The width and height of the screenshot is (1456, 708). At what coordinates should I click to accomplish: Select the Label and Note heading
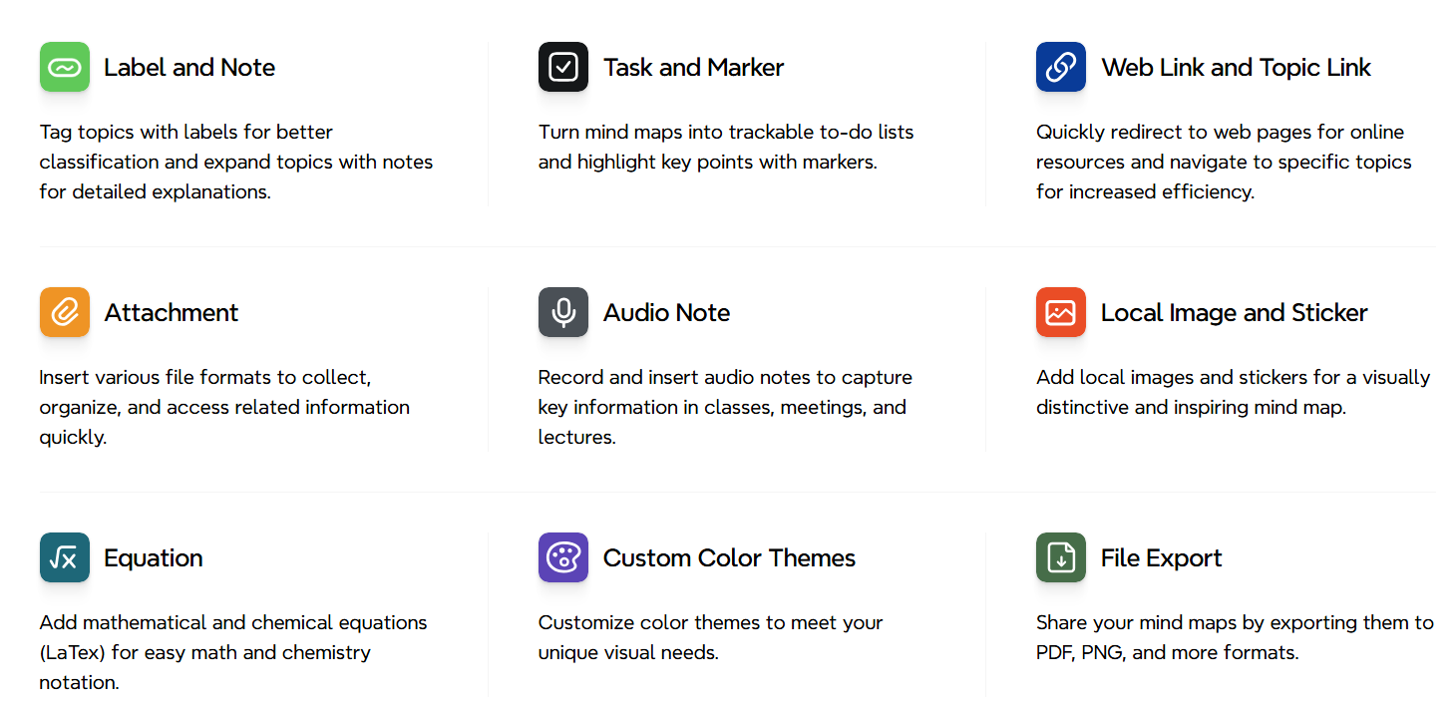[x=189, y=68]
